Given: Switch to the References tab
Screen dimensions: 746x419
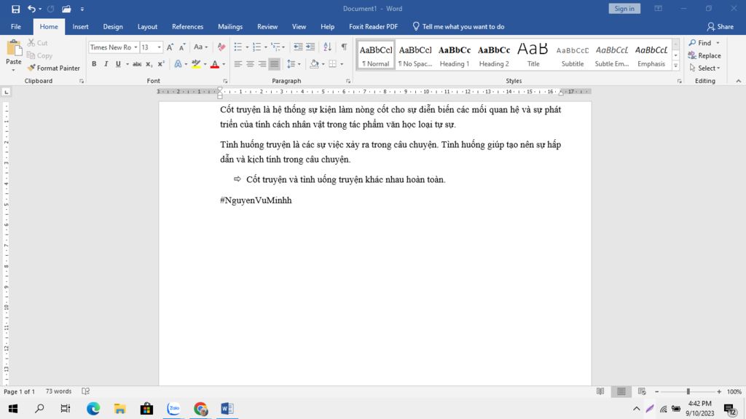Looking at the screenshot, I should (187, 27).
